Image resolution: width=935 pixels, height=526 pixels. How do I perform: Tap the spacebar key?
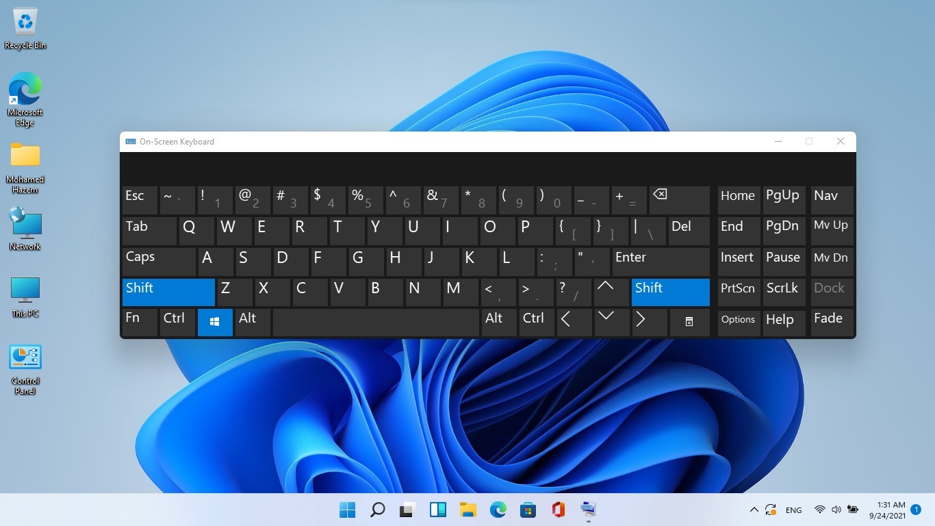pos(376,323)
